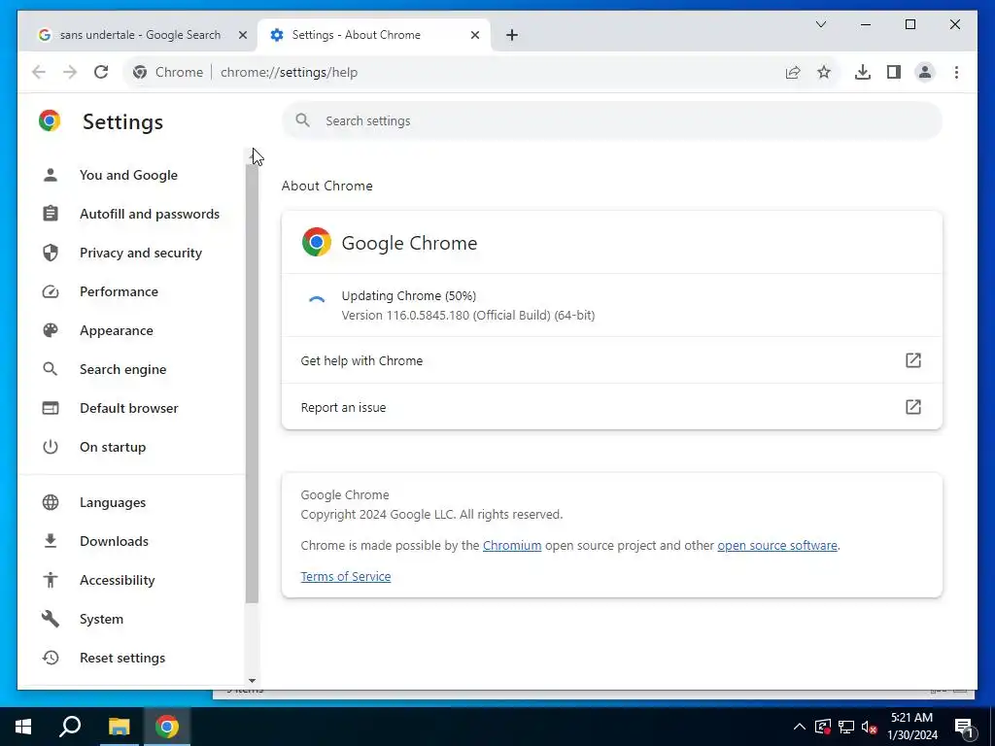Image resolution: width=995 pixels, height=746 pixels.
Task: Open Chrome downloads toolbar icon
Action: (863, 72)
